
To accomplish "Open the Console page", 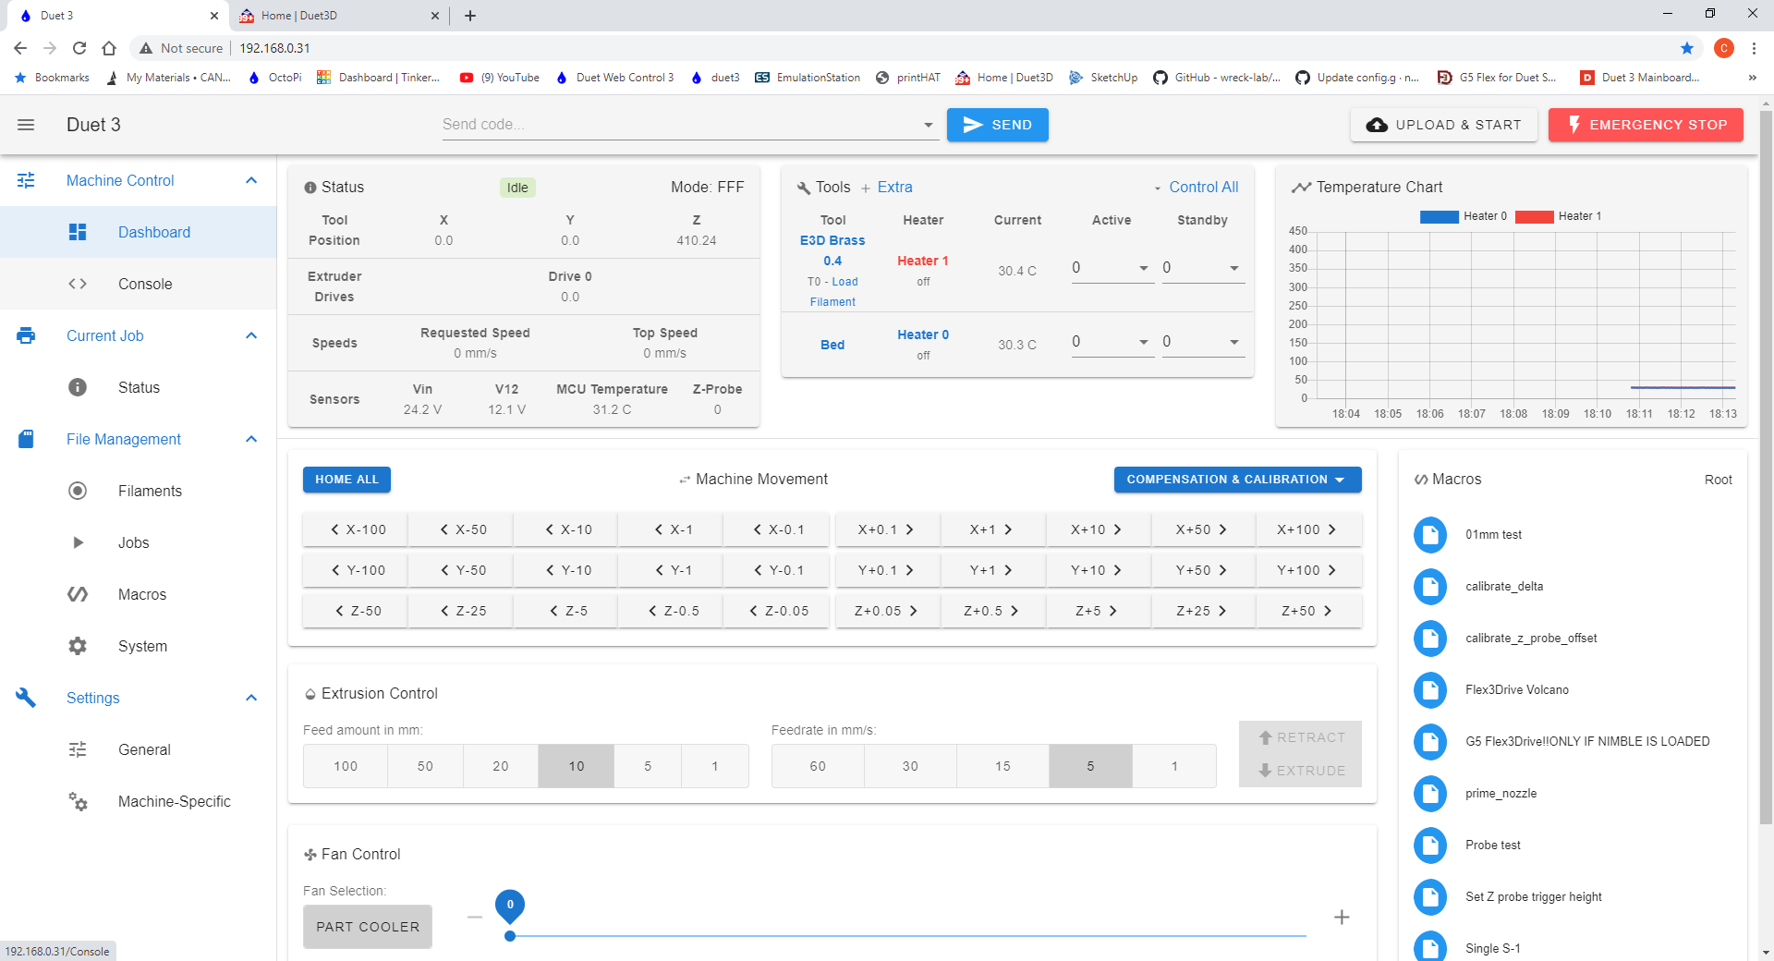I will [x=139, y=284].
